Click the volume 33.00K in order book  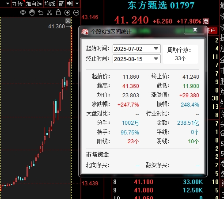[x=193, y=182]
